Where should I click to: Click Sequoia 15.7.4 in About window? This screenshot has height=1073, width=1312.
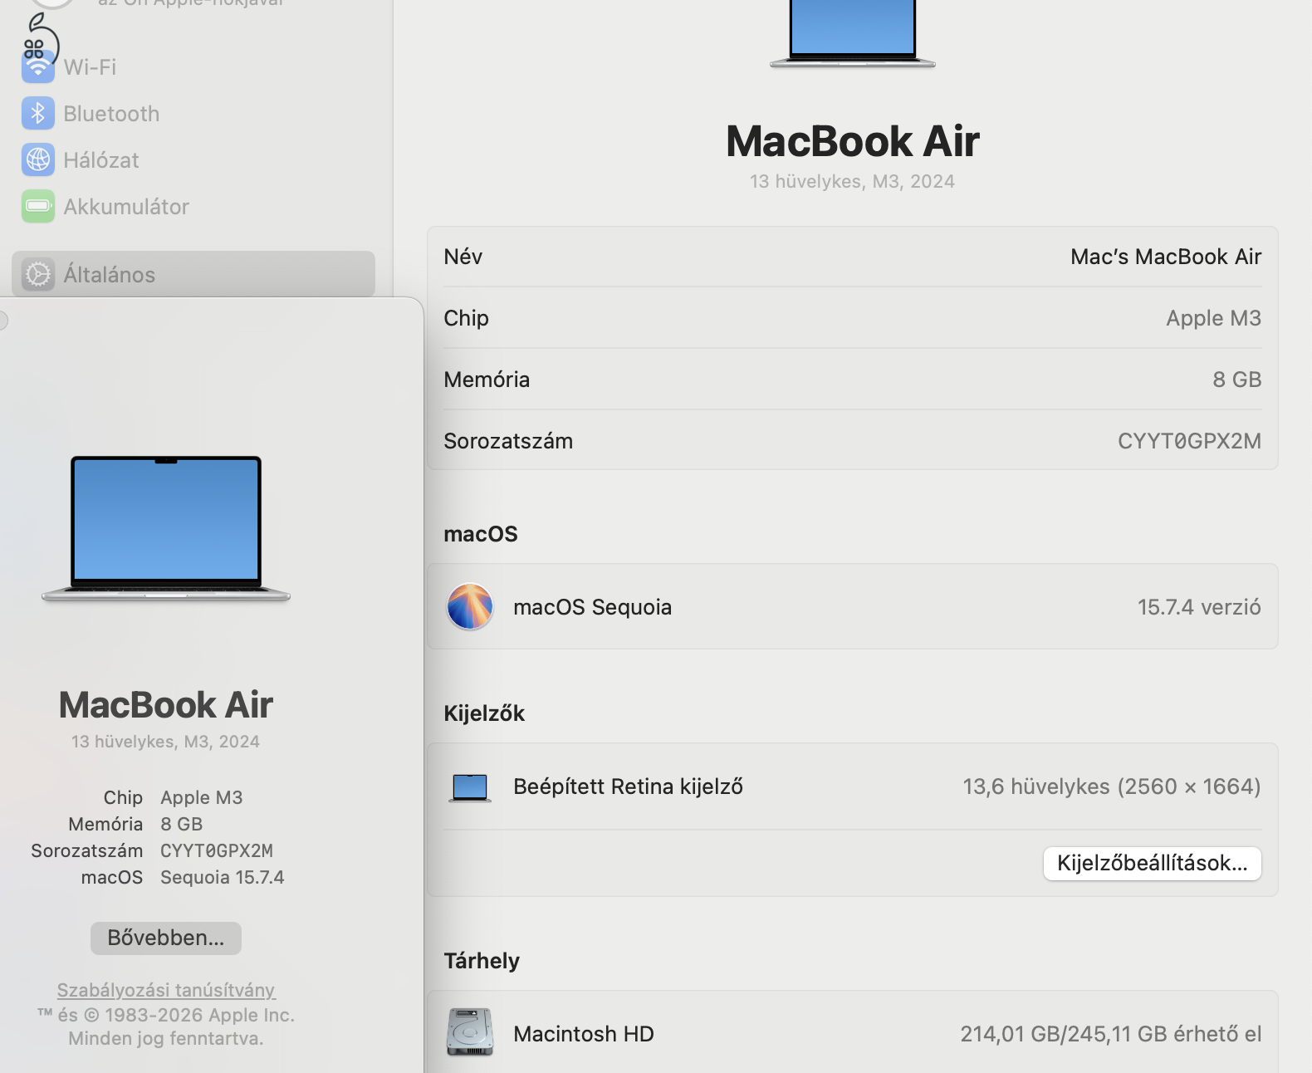tap(223, 877)
